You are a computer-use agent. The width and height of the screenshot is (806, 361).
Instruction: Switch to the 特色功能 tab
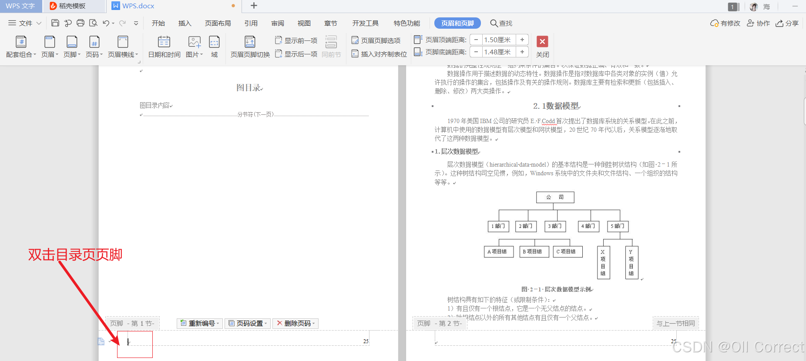tap(407, 23)
